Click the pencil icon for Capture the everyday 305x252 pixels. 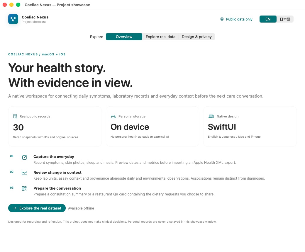[x=25, y=157]
